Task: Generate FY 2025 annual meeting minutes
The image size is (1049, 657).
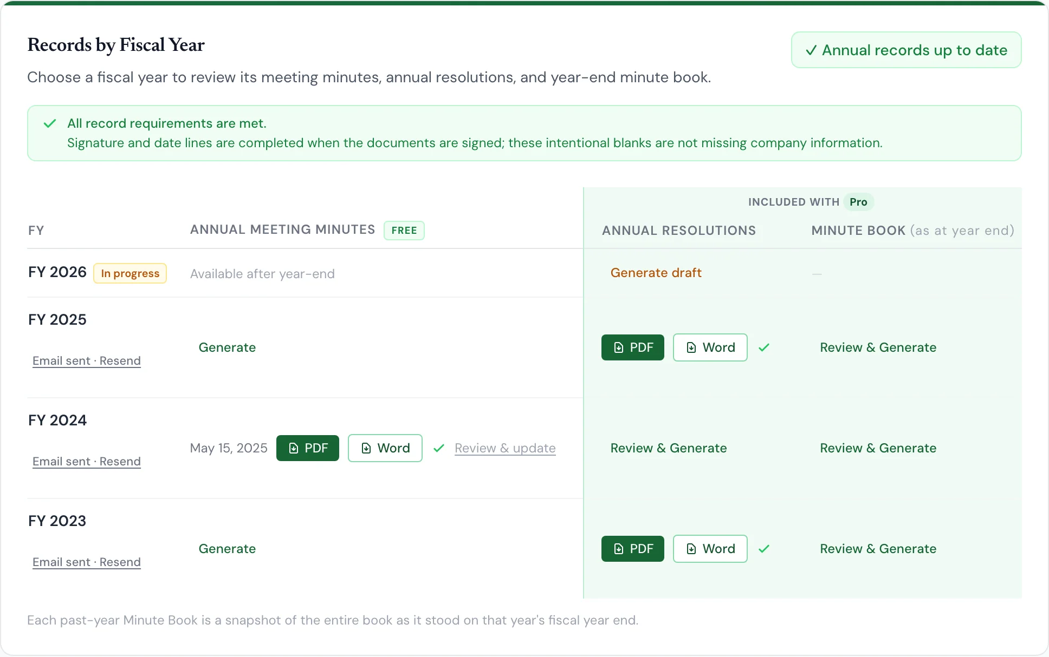Action: tap(227, 347)
